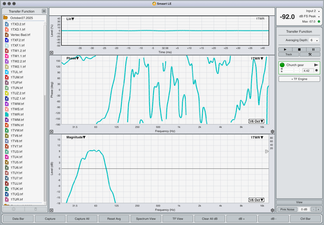Screen dimensions: 324x225
Task: Click the Capture All button
Action: coord(82,219)
